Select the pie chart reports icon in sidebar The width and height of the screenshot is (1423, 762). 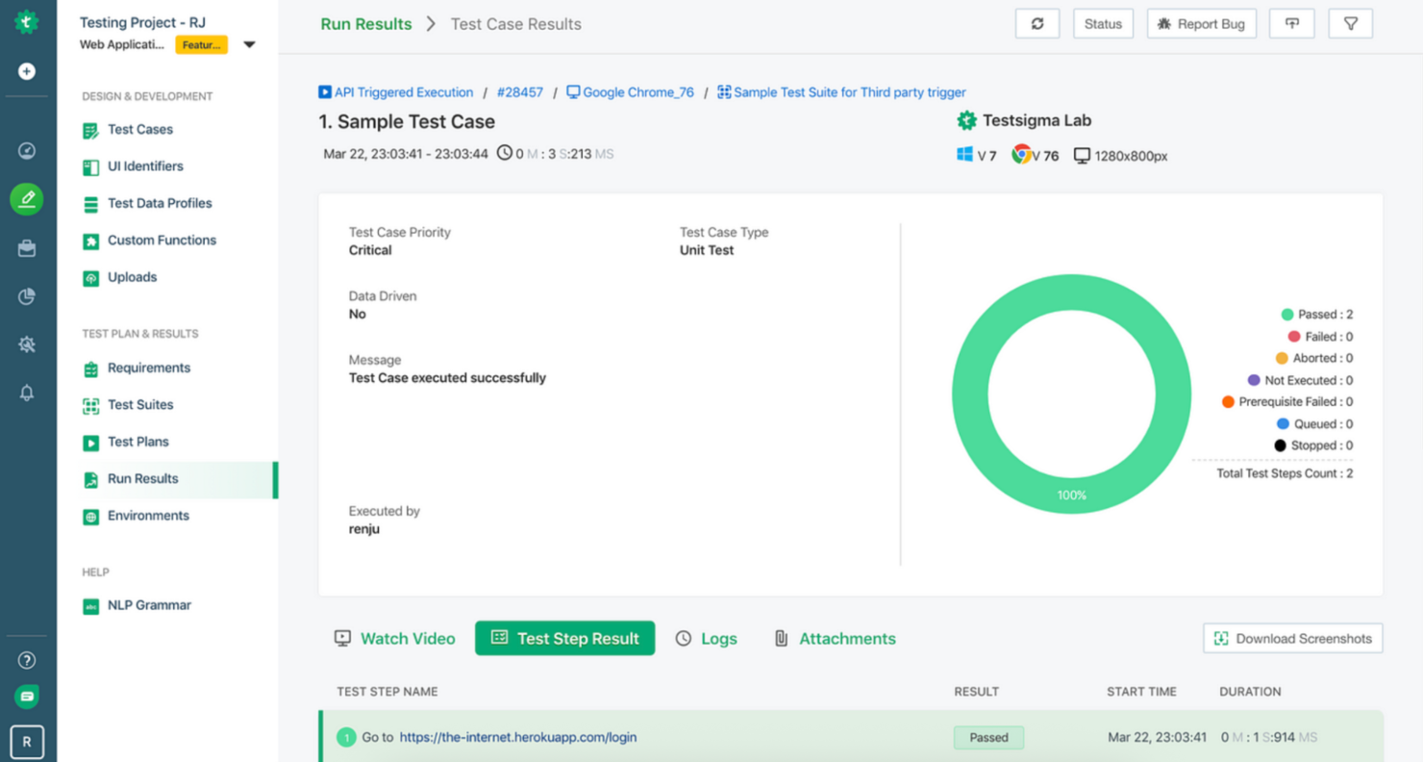coord(27,296)
